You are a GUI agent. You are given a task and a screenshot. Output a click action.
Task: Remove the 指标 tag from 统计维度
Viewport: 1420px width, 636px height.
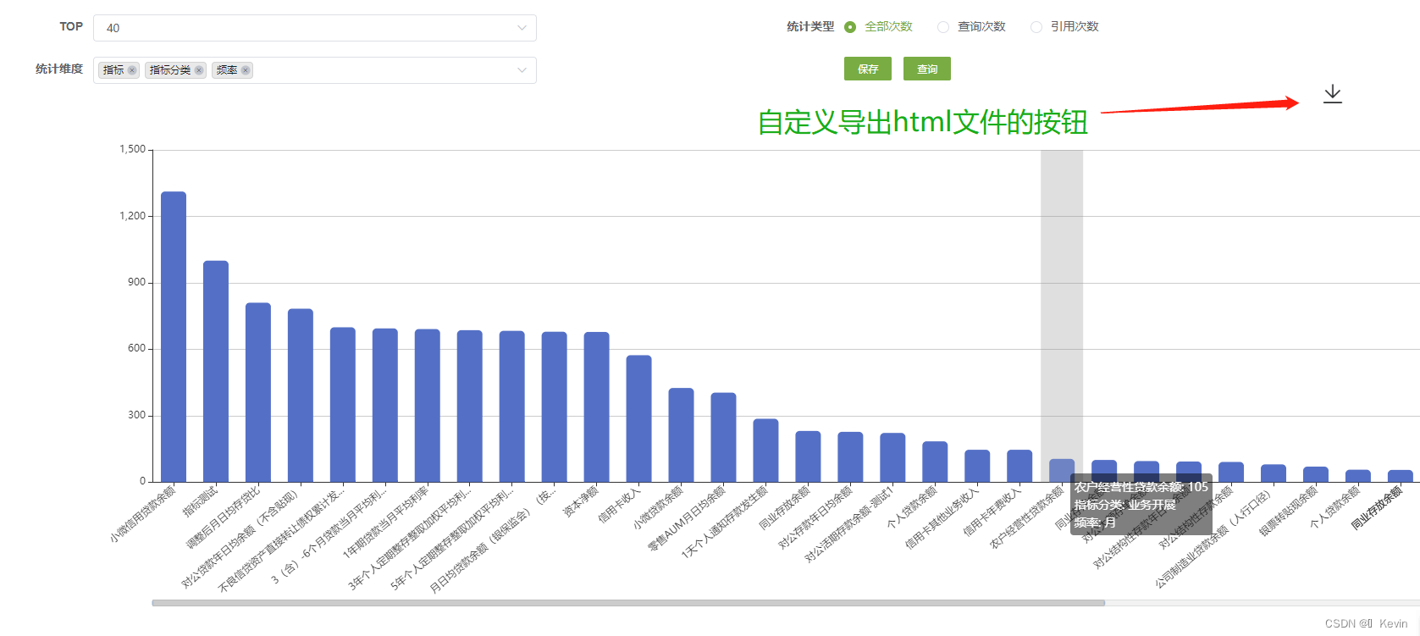[x=132, y=70]
